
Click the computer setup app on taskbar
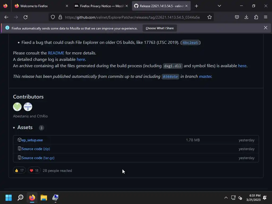pos(55,198)
